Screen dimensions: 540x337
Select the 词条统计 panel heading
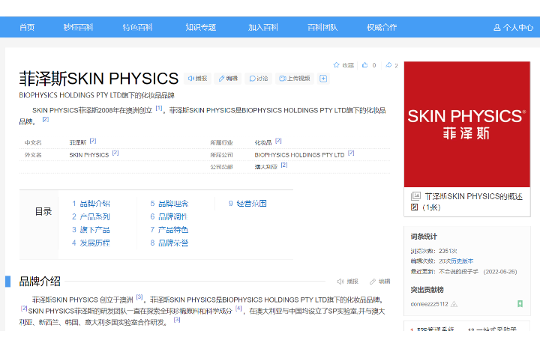424,237
